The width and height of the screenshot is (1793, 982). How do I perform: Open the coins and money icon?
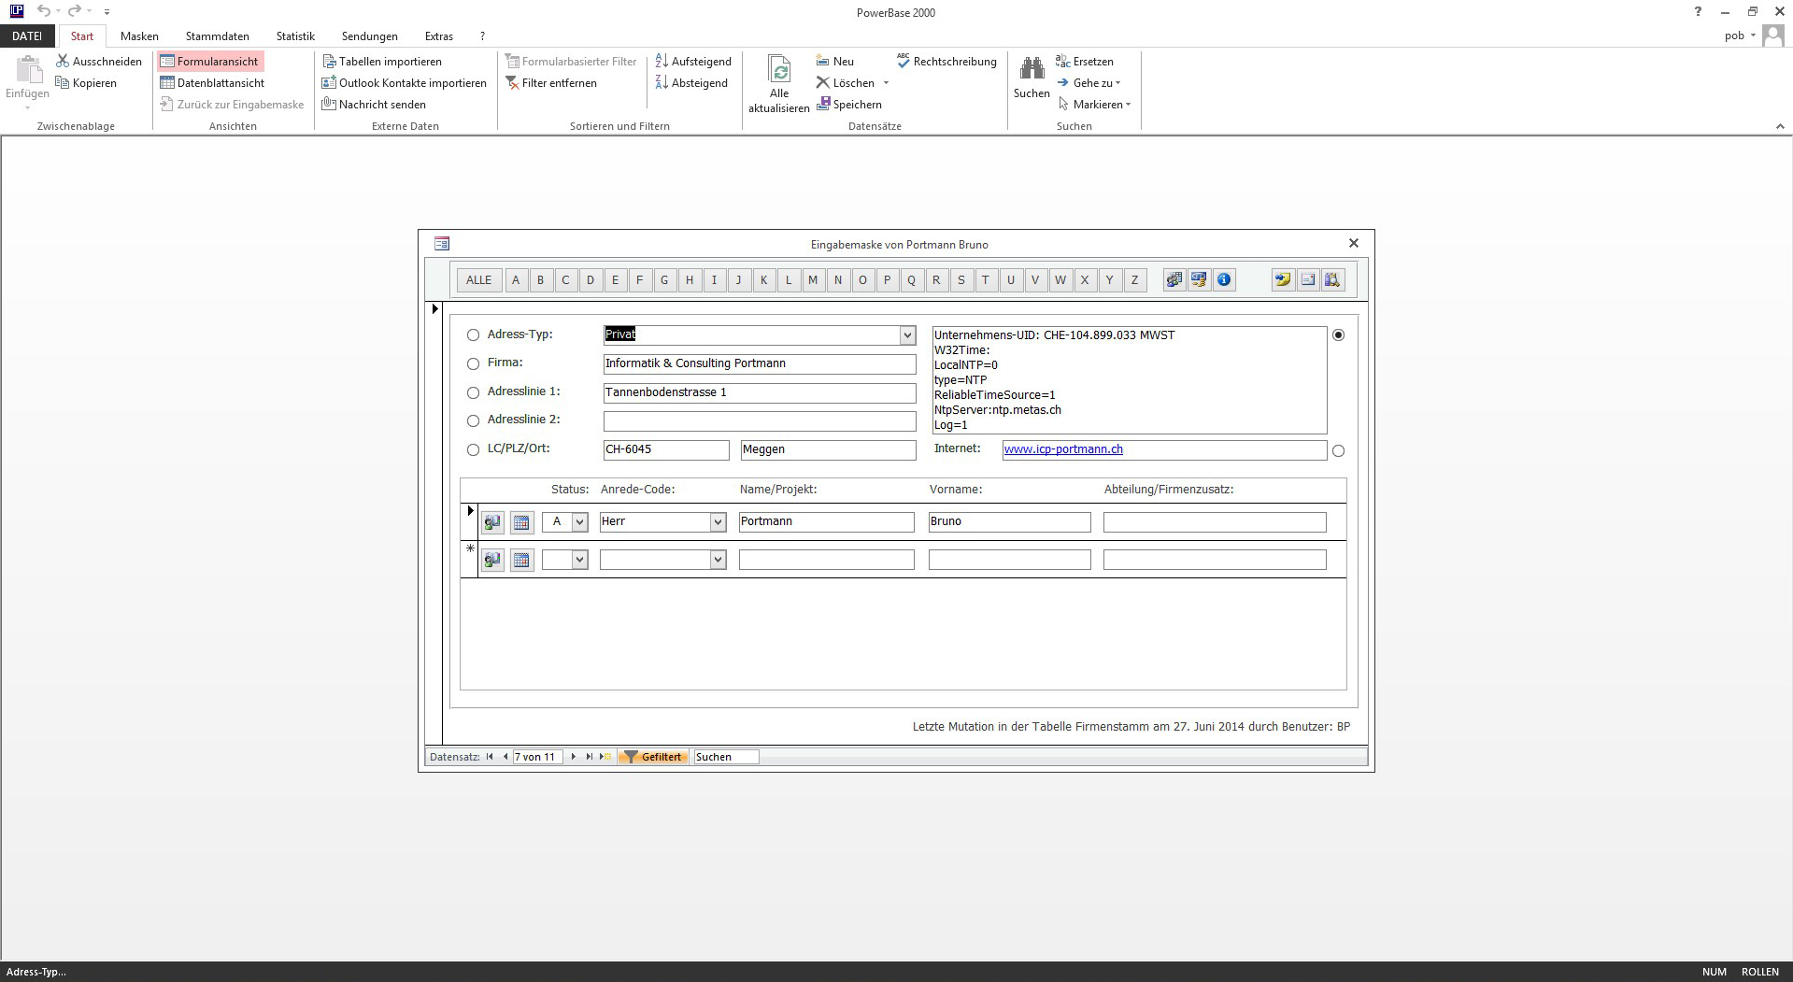[1199, 279]
